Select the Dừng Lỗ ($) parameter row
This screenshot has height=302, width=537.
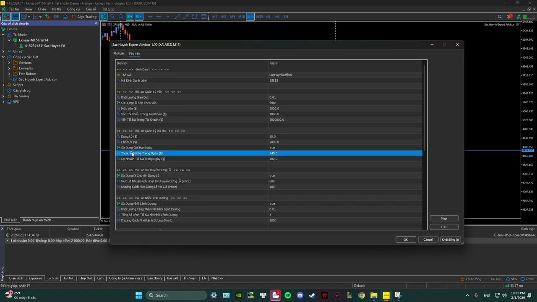(269, 136)
